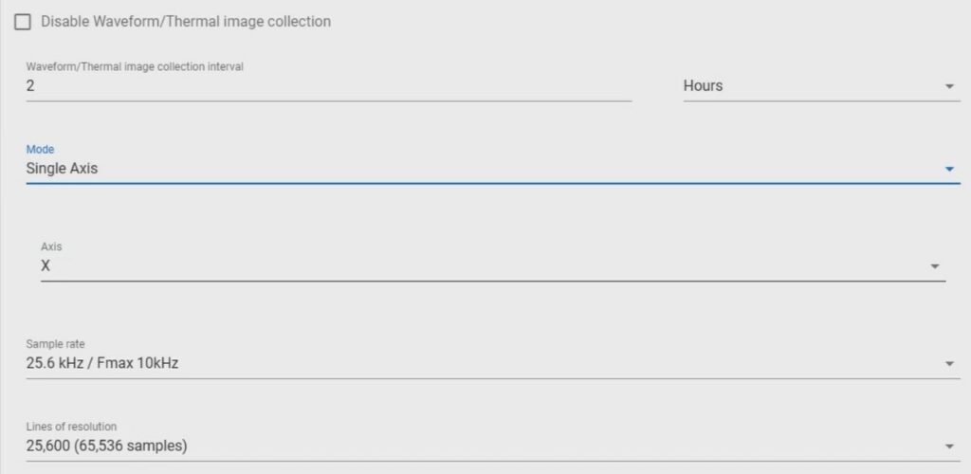This screenshot has width=971, height=474.
Task: Tick the Disable Waveform/Thermal image collection checkbox
Action: (x=23, y=22)
